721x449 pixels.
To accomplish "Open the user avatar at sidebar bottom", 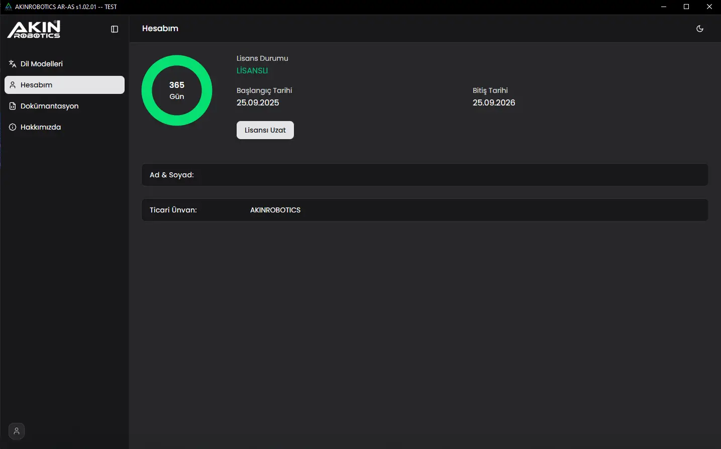I will coord(17,431).
